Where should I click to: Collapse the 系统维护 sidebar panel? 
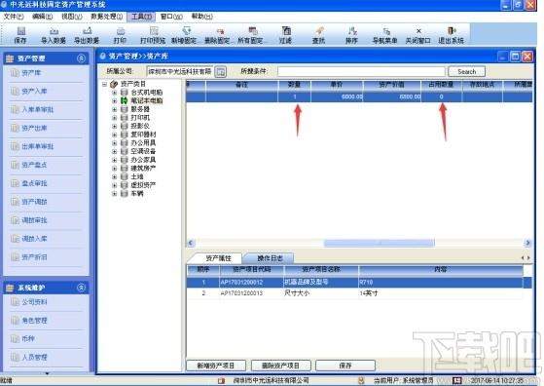point(81,288)
